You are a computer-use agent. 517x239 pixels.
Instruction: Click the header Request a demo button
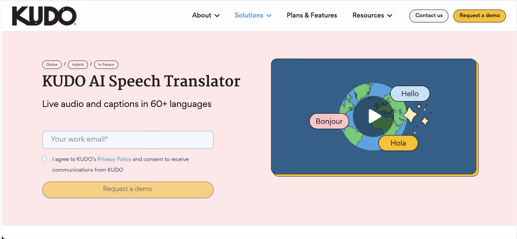[x=480, y=16]
